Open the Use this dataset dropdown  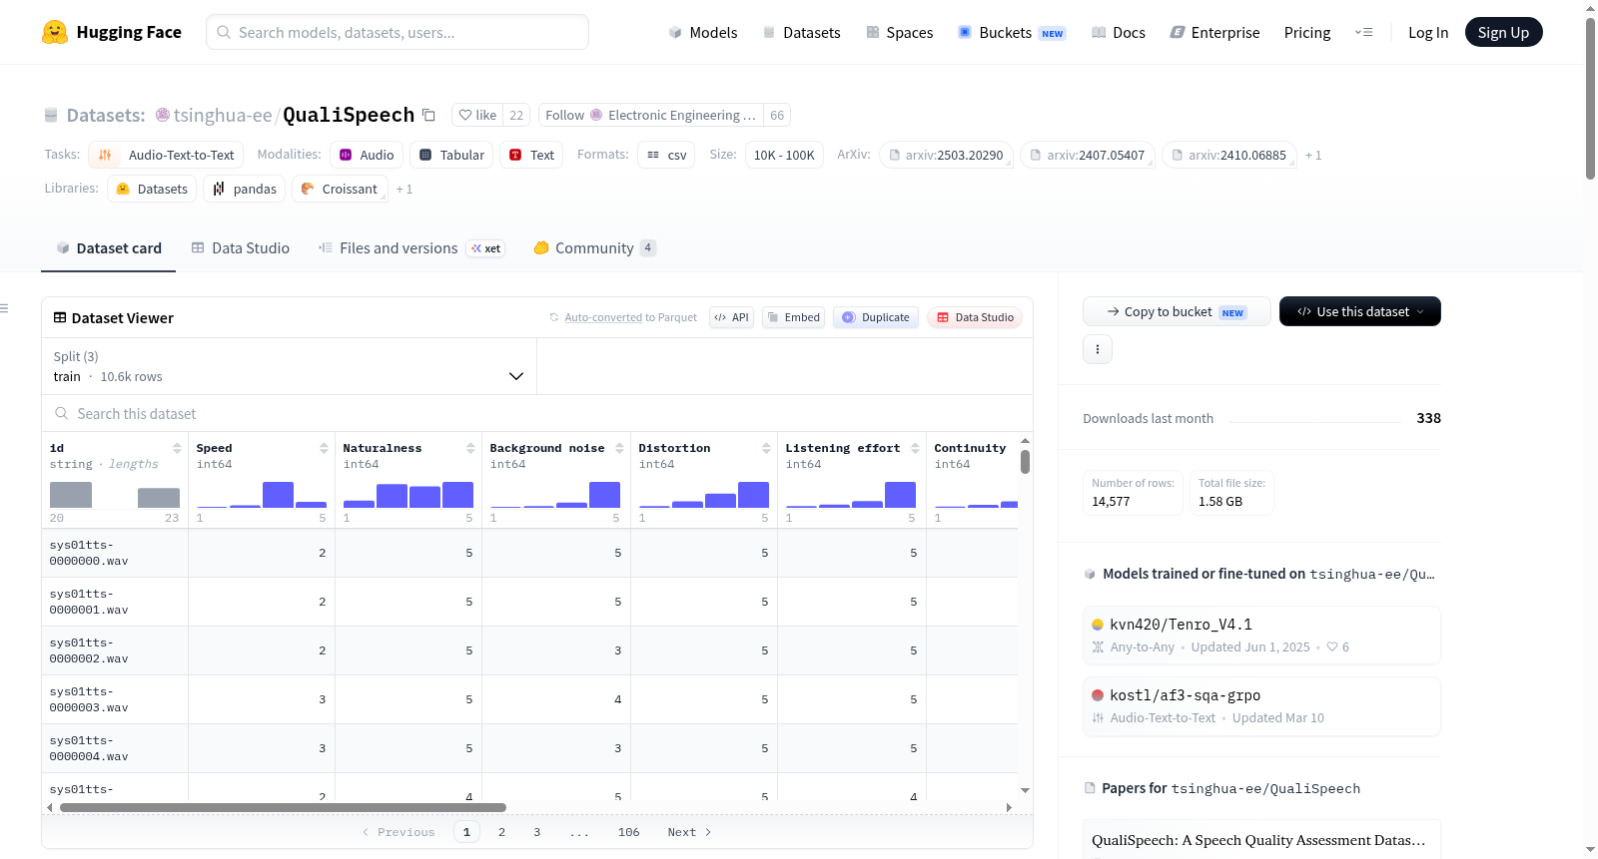pyautogui.click(x=1360, y=311)
